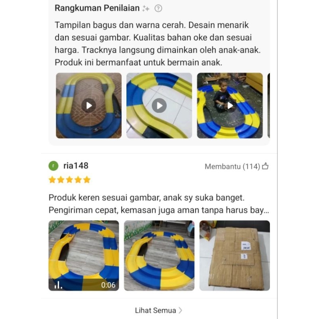This screenshot has height=319, width=319.
Task: Click the audio bars icon on the 0:06 video
Action: pyautogui.click(x=58, y=285)
